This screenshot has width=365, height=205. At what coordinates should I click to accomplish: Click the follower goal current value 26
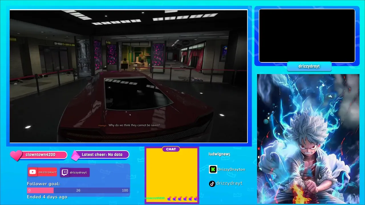point(78,190)
